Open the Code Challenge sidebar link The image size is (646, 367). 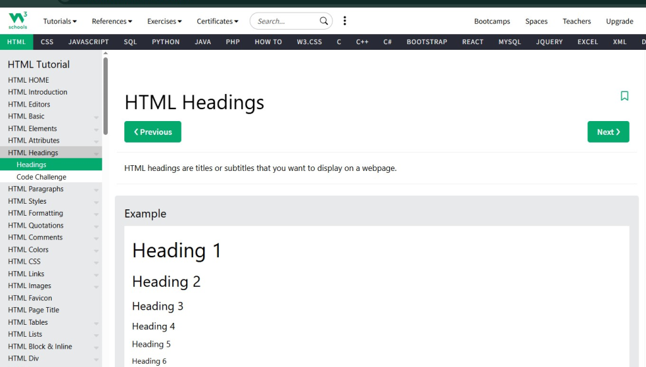coord(41,177)
